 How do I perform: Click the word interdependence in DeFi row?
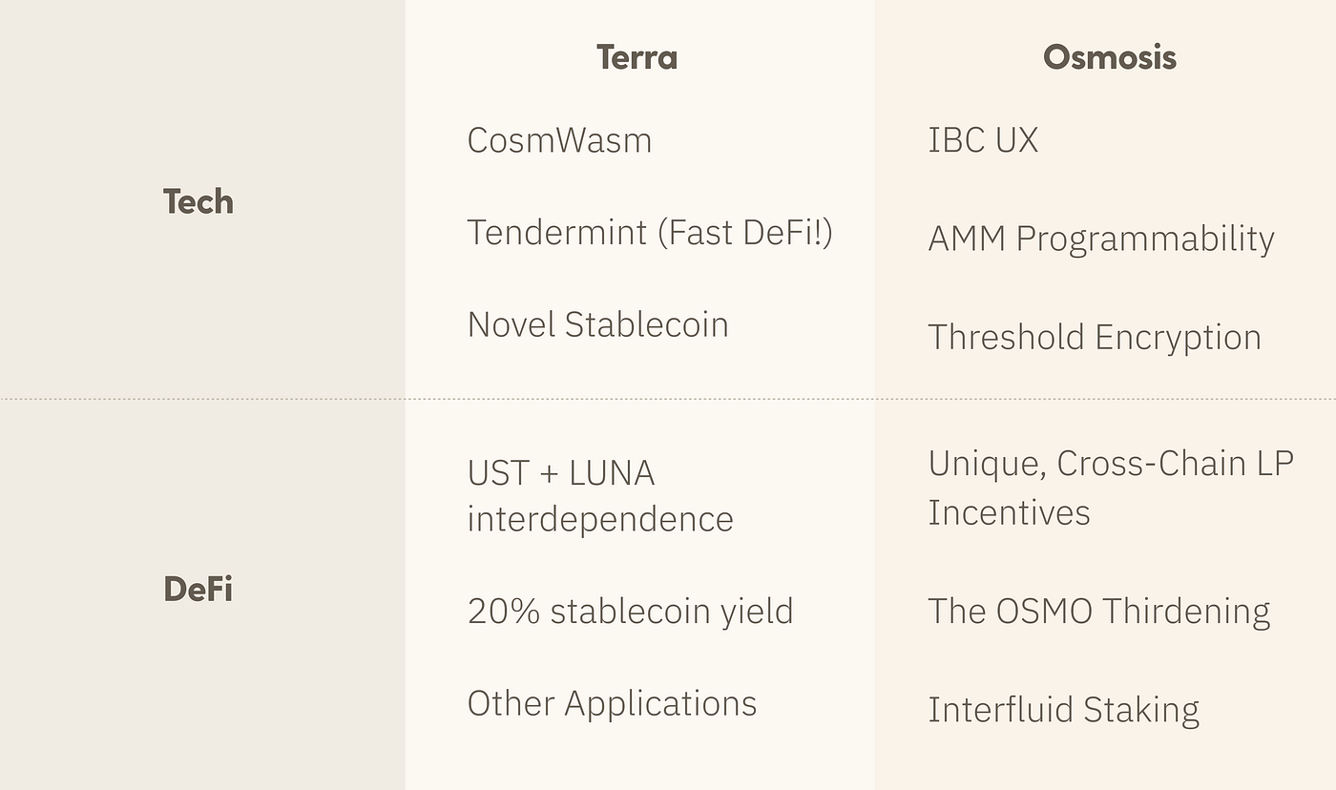point(600,519)
